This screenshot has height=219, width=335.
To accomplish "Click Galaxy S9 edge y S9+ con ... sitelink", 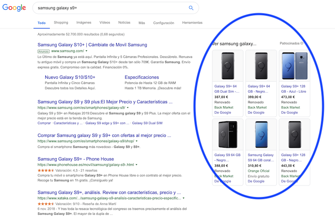I will coord(107,123).
